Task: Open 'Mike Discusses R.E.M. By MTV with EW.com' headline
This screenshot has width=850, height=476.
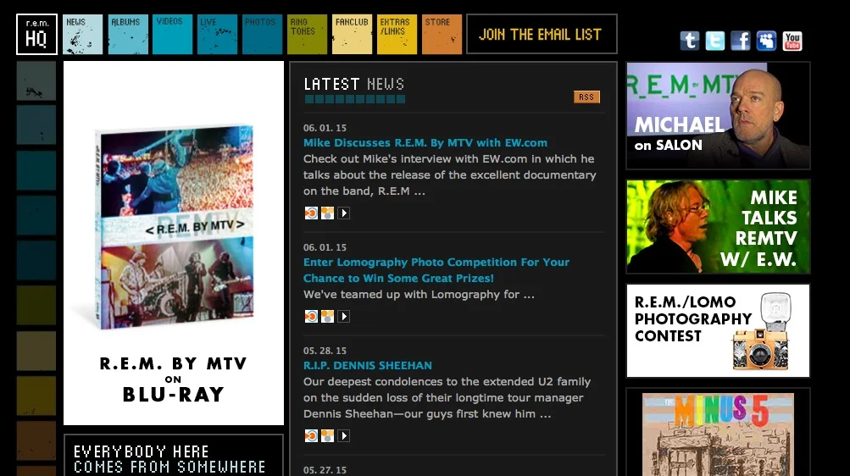Action: [x=425, y=143]
